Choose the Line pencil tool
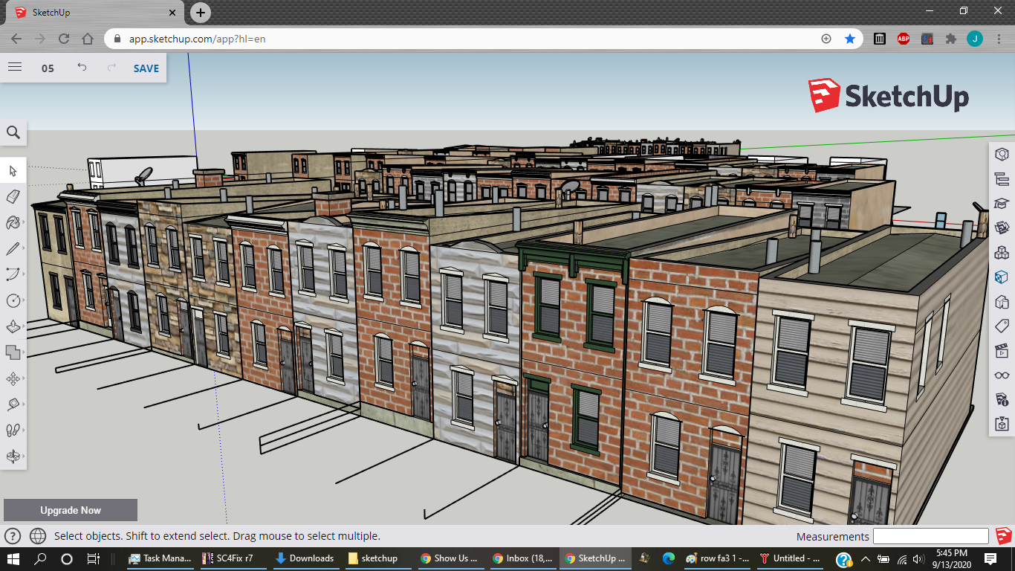 pos(13,248)
